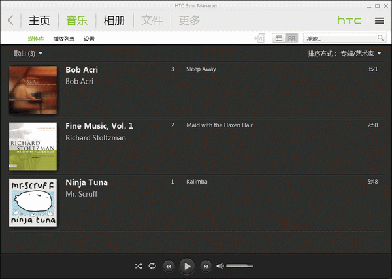Click the 3:21 duration

click(372, 69)
